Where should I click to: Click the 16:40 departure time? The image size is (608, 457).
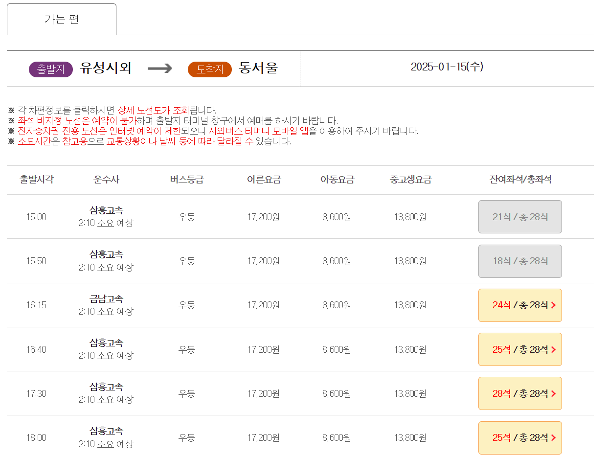pos(37,349)
